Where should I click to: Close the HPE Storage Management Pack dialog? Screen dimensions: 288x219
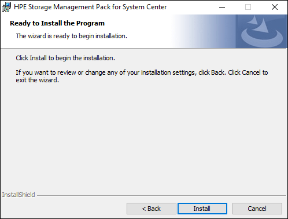tap(275, 7)
